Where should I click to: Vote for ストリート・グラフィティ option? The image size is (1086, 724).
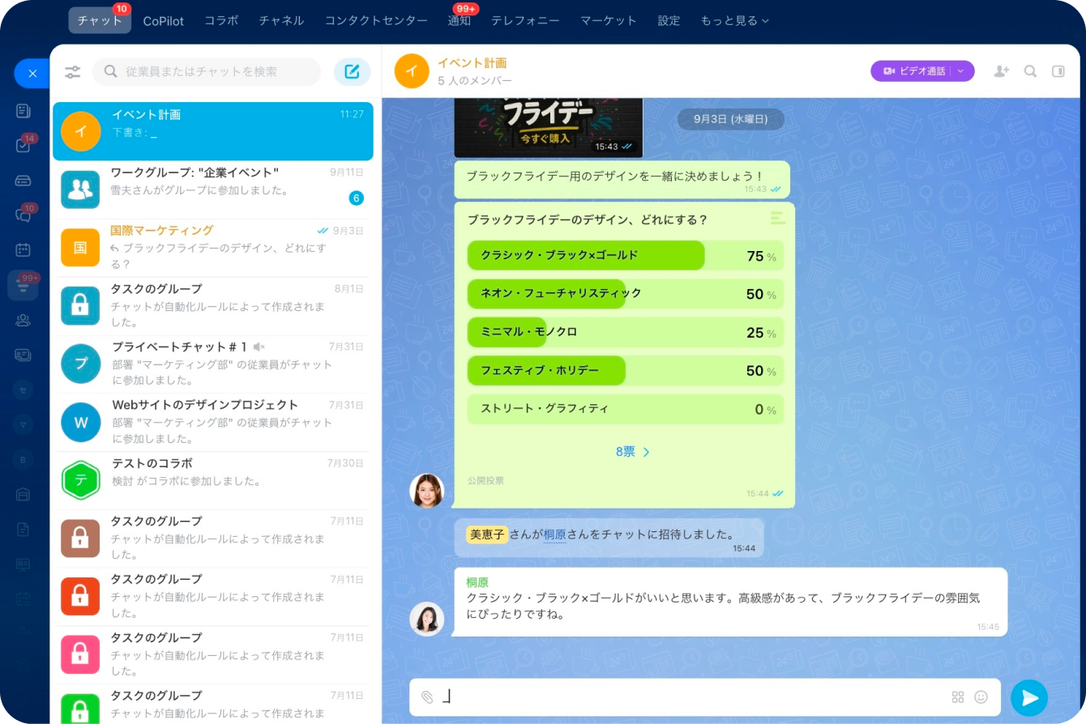(545, 410)
